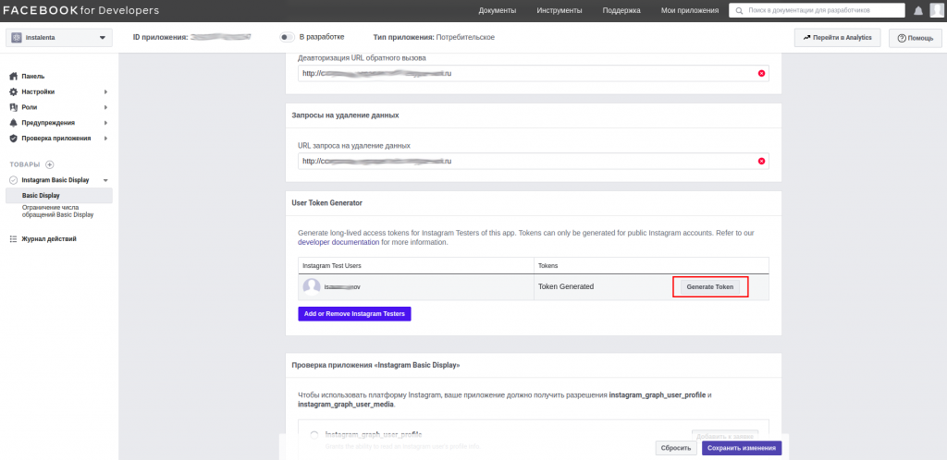Open the Поддержка menu
Image resolution: width=947 pixels, height=460 pixels.
(621, 11)
